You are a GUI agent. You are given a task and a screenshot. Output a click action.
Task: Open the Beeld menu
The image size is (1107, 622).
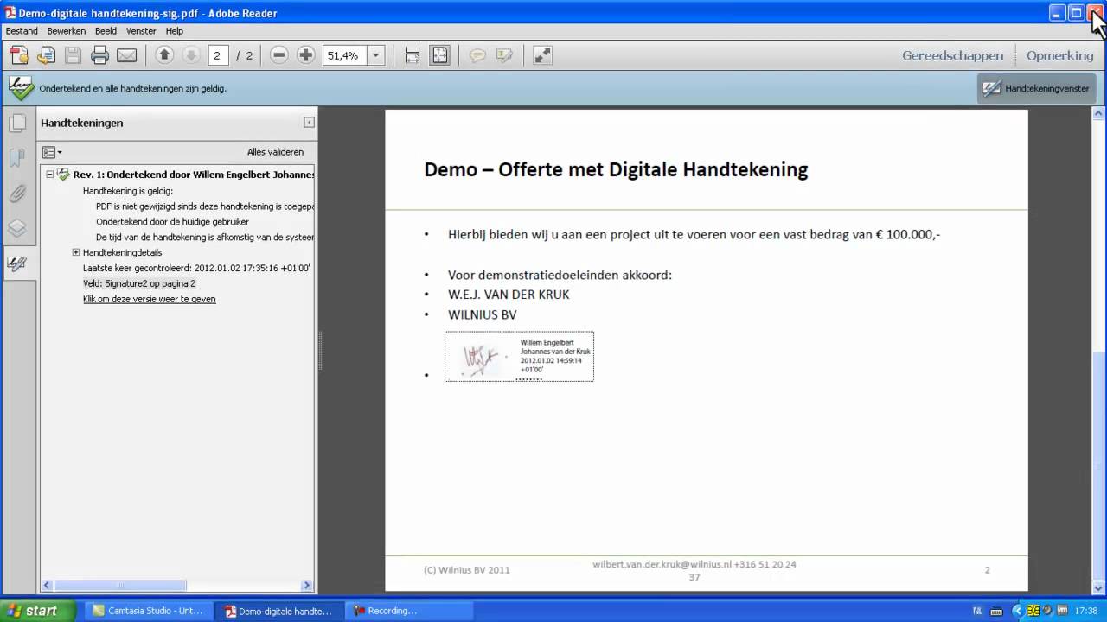point(106,31)
